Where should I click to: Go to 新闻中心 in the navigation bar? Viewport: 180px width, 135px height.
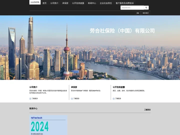[92, 3]
